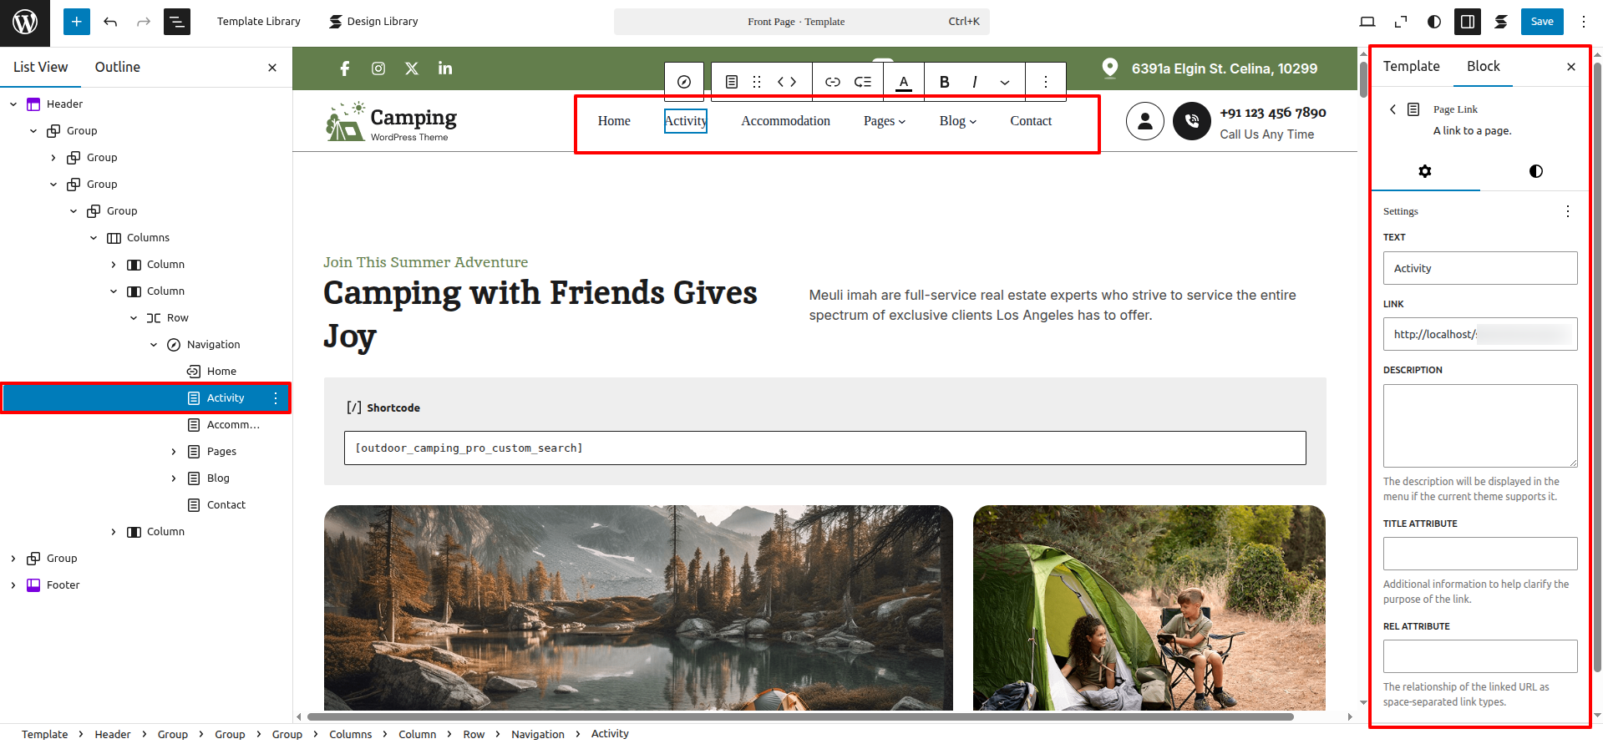Apply italic formatting in block toolbar
Viewport: 1603px width, 744px height.
coord(974,82)
